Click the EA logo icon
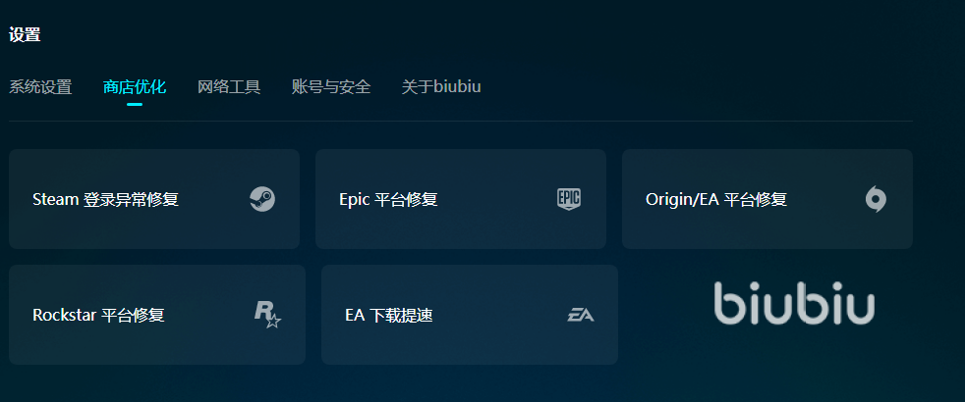Viewport: 965px width, 402px height. (x=581, y=315)
